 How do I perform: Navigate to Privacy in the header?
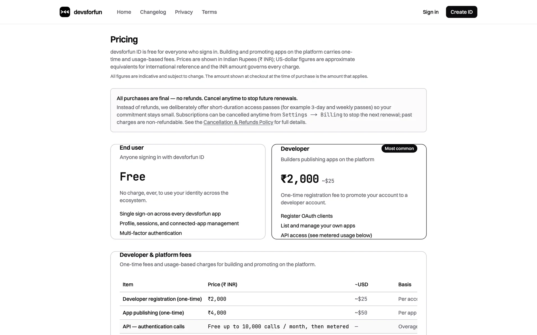pyautogui.click(x=184, y=12)
